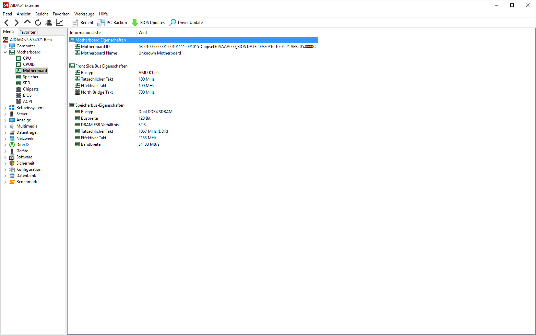The image size is (536, 335).
Task: Open the graph chart toolbar icon
Action: [59, 23]
